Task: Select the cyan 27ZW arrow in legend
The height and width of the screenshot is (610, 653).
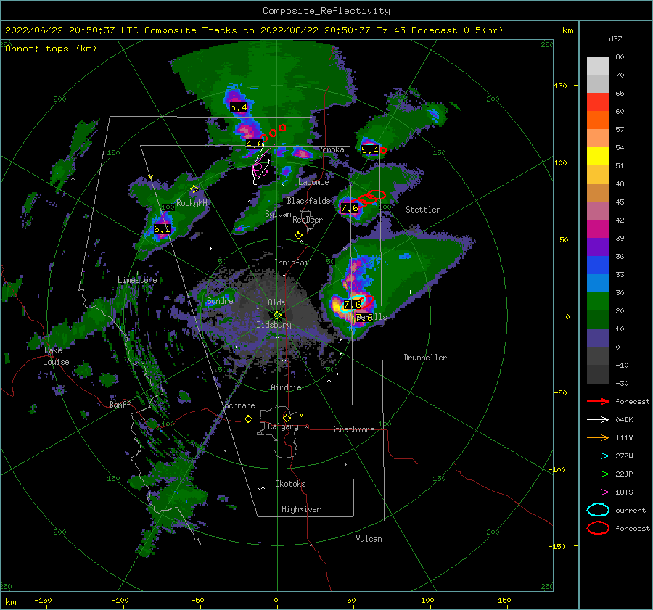Action: (x=598, y=456)
